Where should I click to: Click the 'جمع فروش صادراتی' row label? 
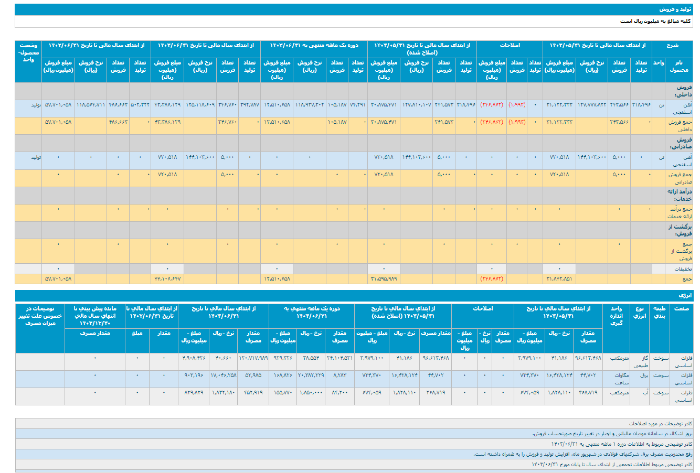click(x=680, y=178)
